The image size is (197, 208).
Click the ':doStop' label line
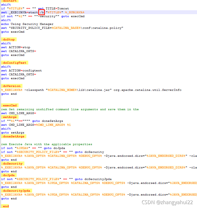click(9, 40)
